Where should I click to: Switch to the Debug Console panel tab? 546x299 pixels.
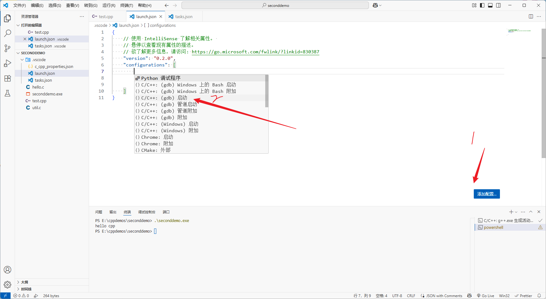(x=147, y=212)
